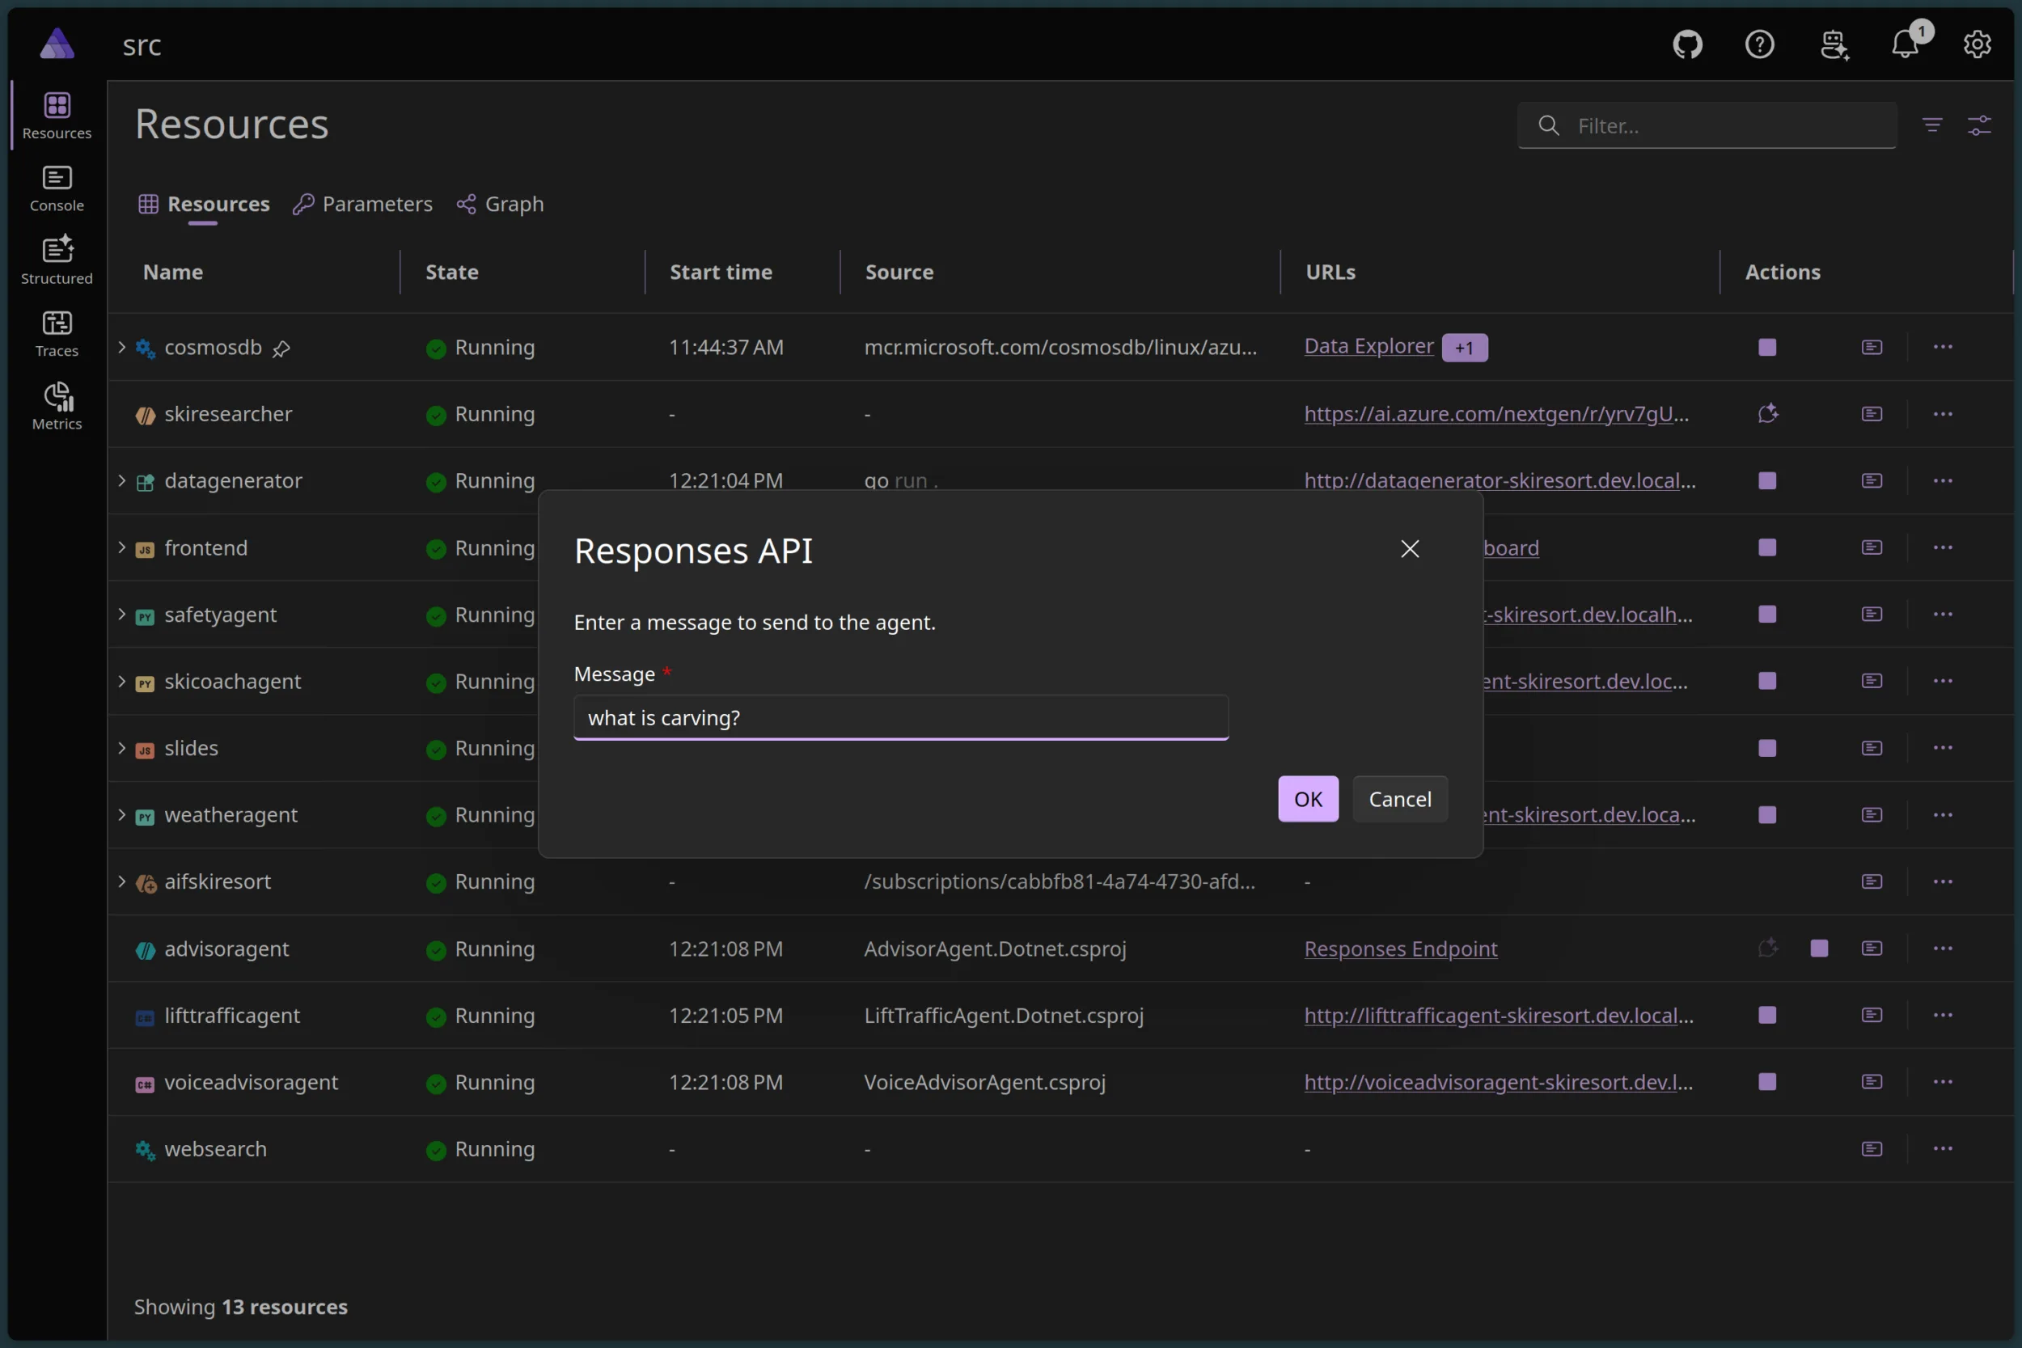Open more actions for aifskiresort
Screen dimensions: 2022x1348
(1942, 882)
